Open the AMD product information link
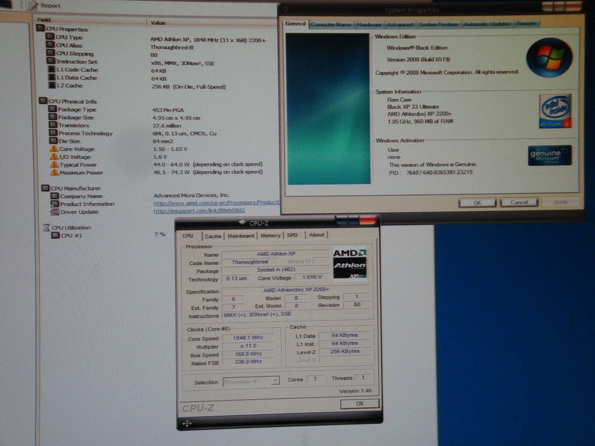The height and width of the screenshot is (446, 595). click(216, 203)
